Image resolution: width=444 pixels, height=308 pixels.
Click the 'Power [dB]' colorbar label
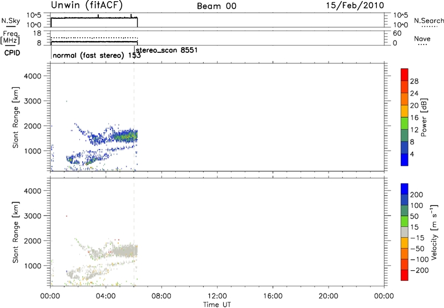pos(423,117)
